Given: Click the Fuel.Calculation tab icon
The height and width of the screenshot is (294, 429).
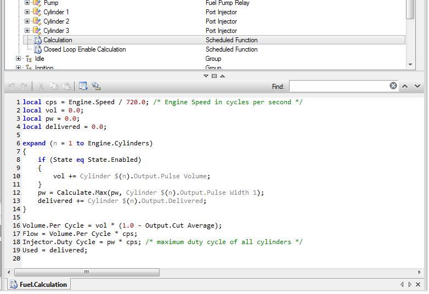Looking at the screenshot, I should point(14,285).
